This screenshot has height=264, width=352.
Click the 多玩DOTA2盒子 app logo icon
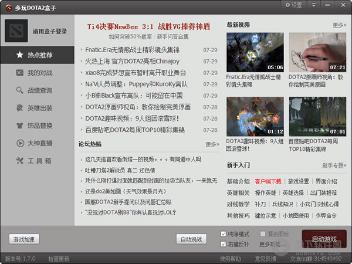point(9,8)
